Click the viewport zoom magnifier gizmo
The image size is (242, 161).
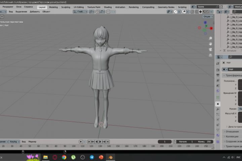click(210, 38)
